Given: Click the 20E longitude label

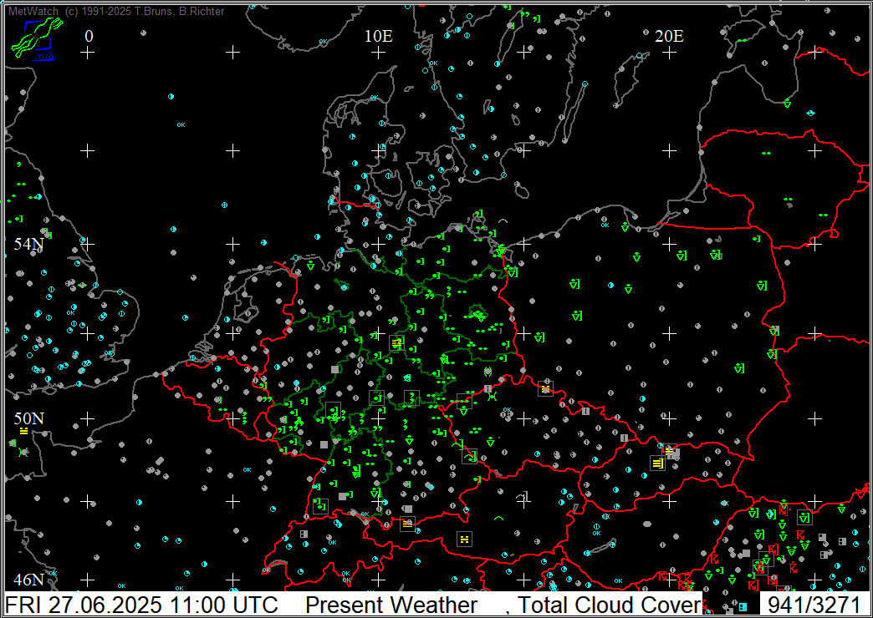Looking at the screenshot, I should (669, 36).
